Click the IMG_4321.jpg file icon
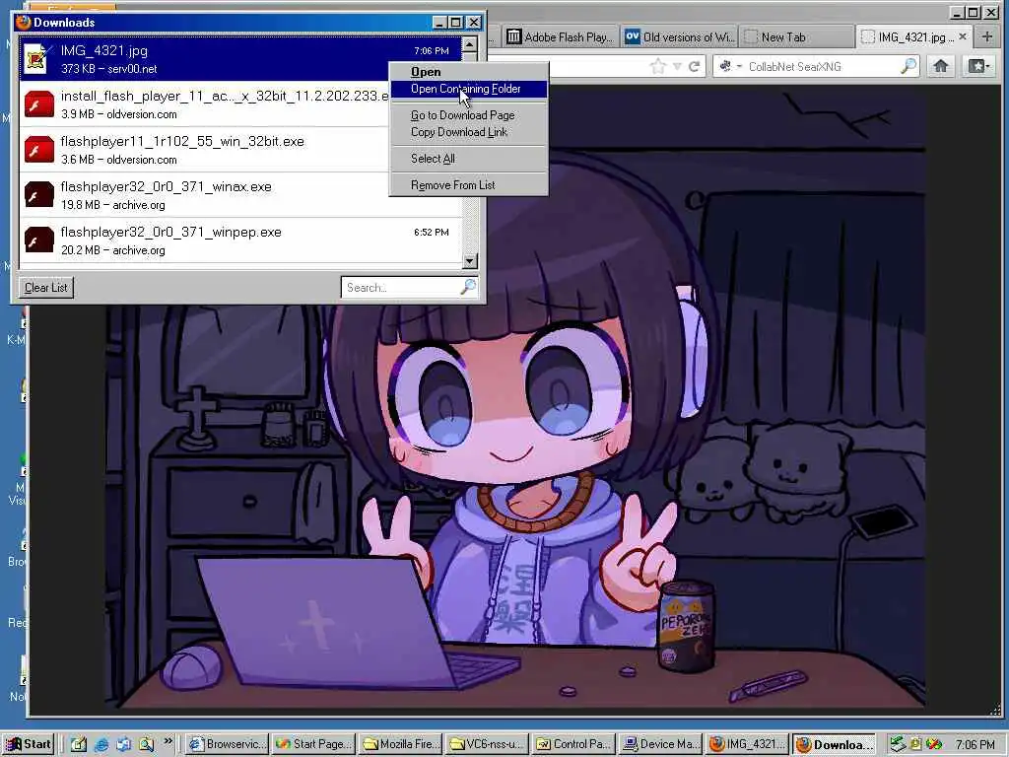Screen dimensions: 1009x757 [38, 58]
